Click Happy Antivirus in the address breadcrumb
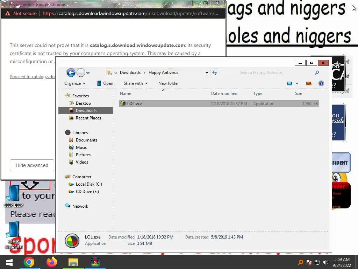 pos(164,73)
